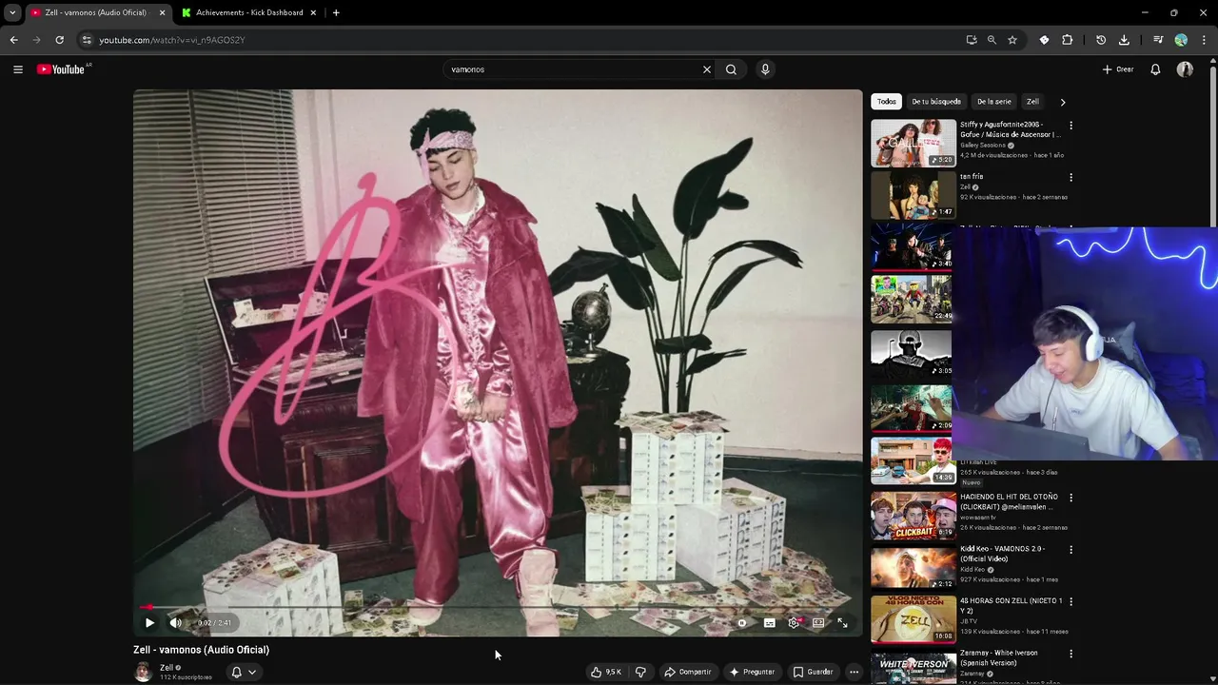Switch player to theater mode
This screenshot has width=1218, height=685.
(818, 623)
